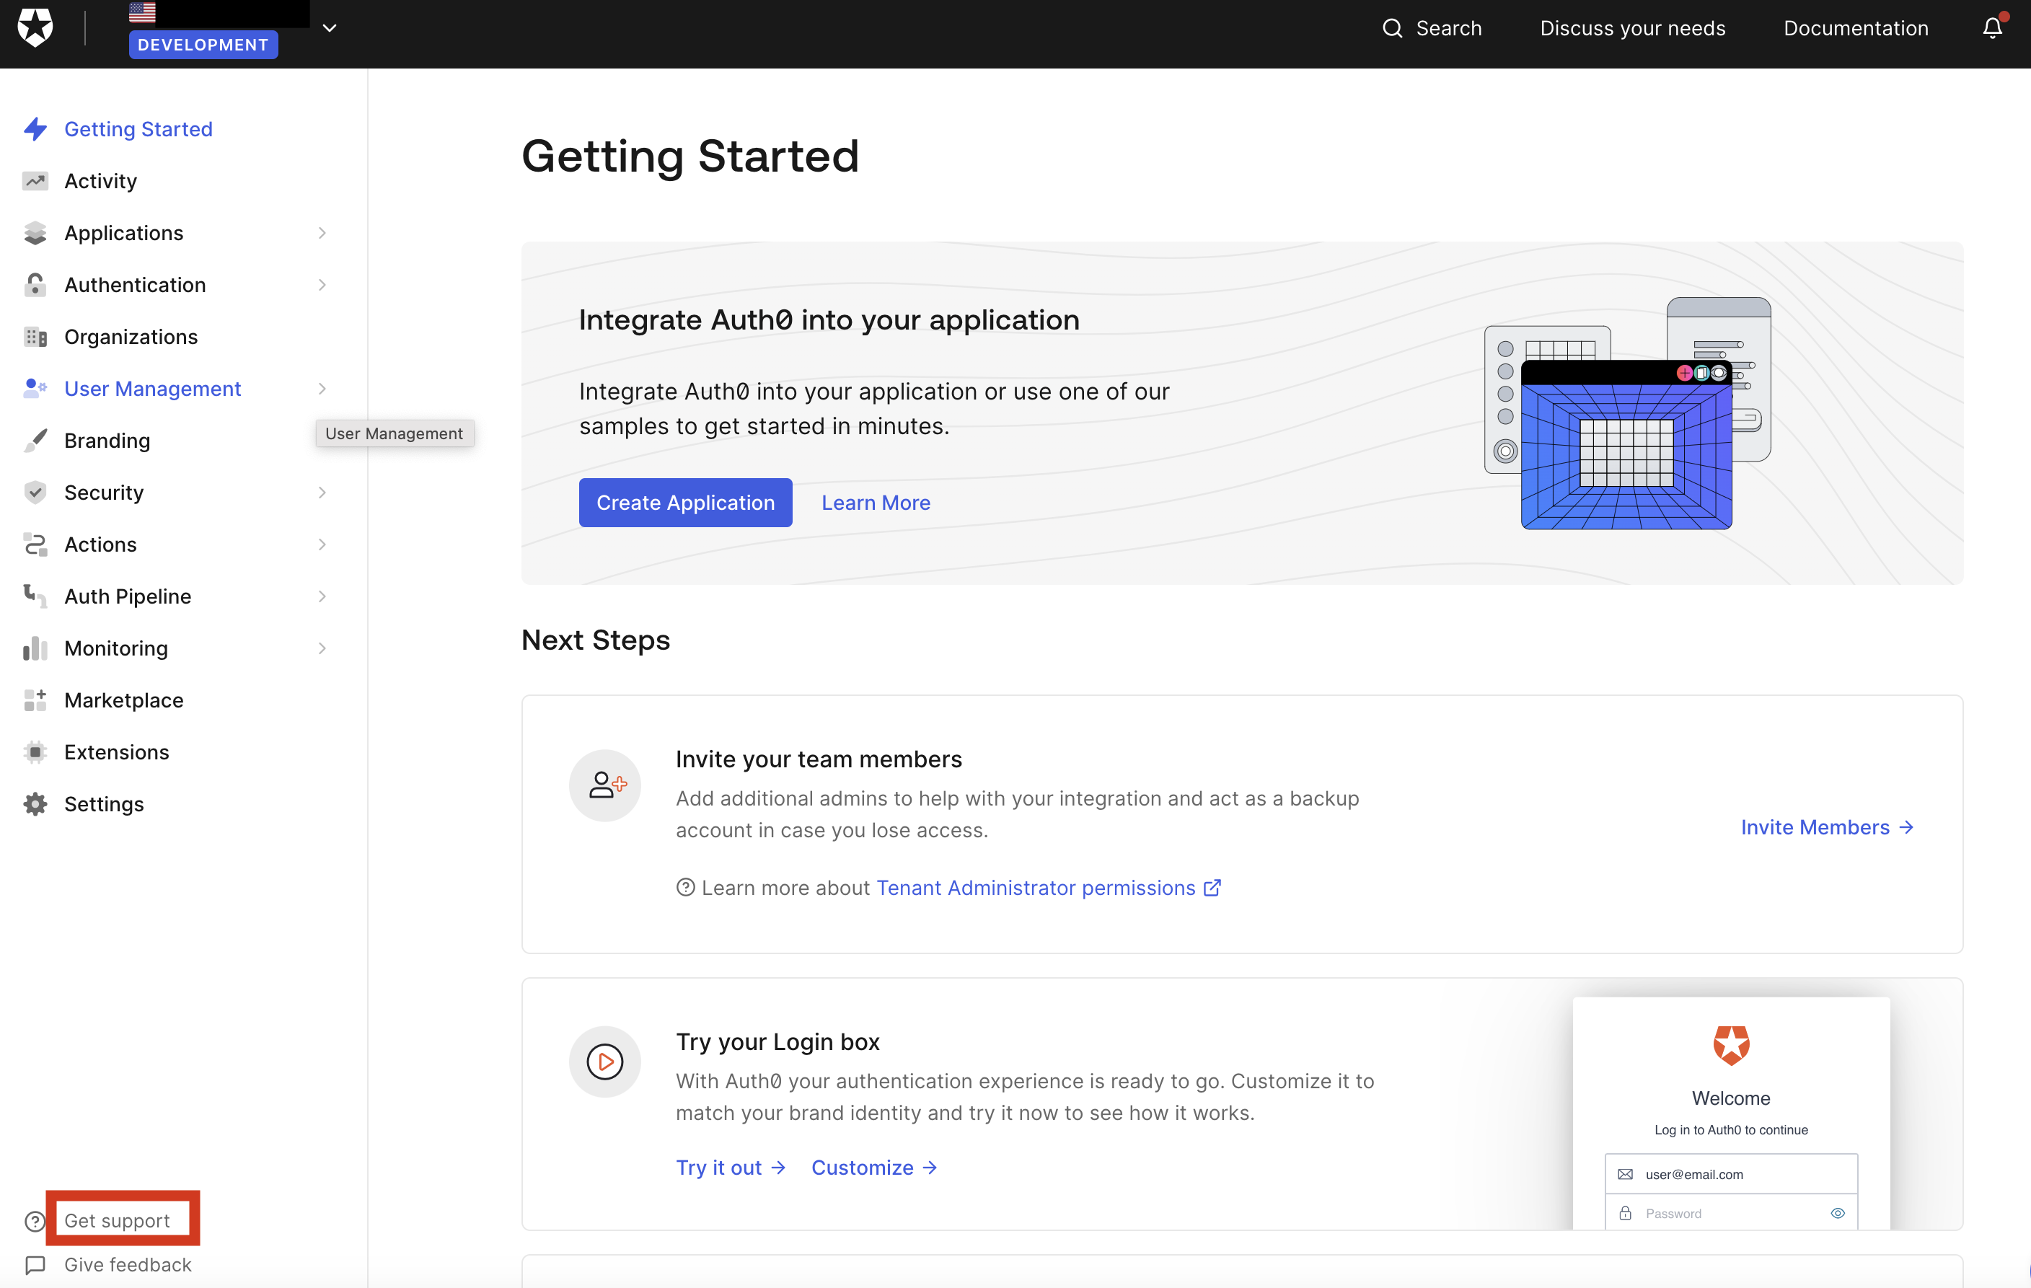Click the Auth0 integration illustration
Viewport: 2031px width, 1288px height.
click(x=1628, y=413)
